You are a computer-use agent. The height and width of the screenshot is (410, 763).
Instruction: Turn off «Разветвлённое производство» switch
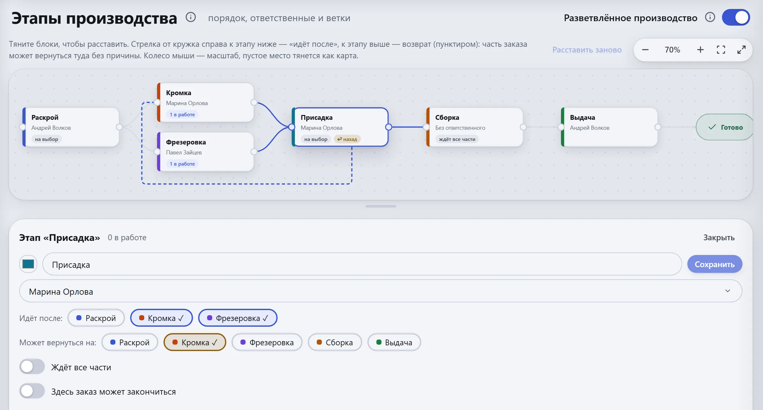pyautogui.click(x=736, y=17)
